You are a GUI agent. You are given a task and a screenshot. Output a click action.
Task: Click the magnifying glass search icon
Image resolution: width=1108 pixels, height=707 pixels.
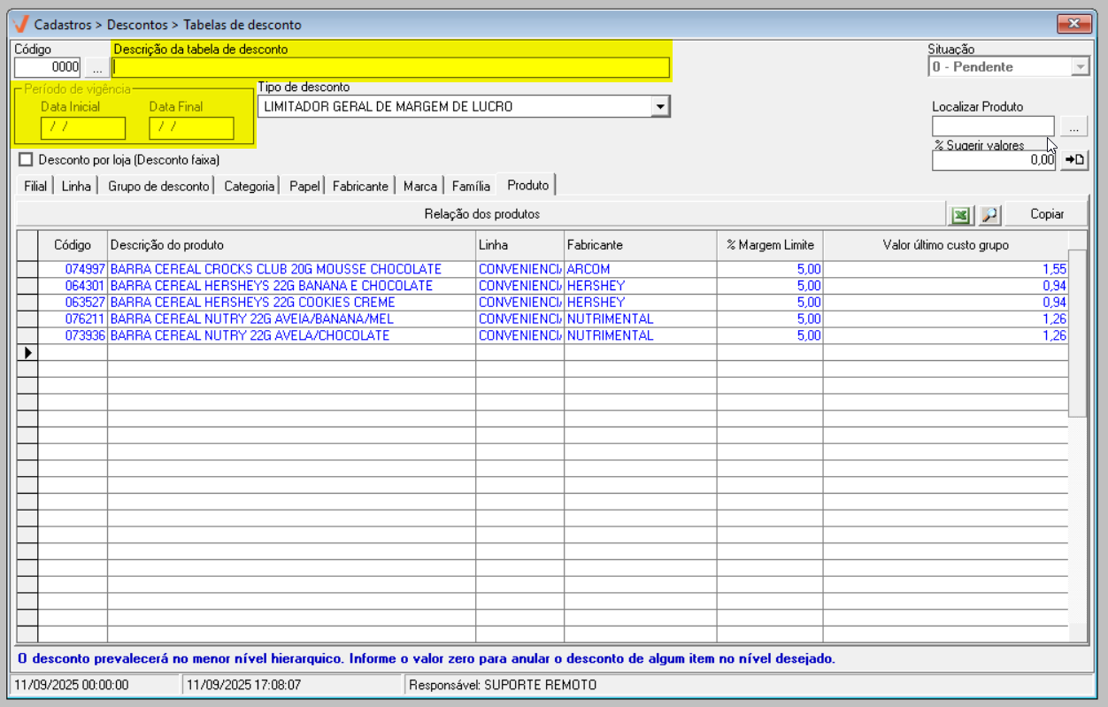click(x=989, y=214)
